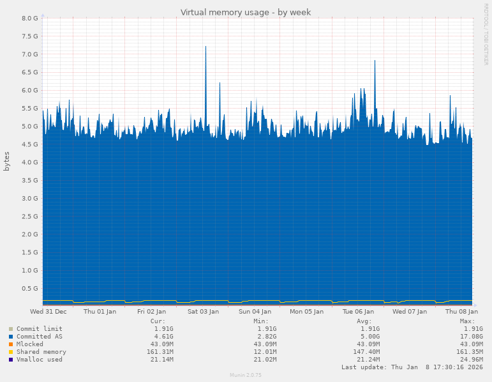Click Committed AS minimum value 2.82G
This screenshot has width=492, height=382.
pyautogui.click(x=267, y=336)
